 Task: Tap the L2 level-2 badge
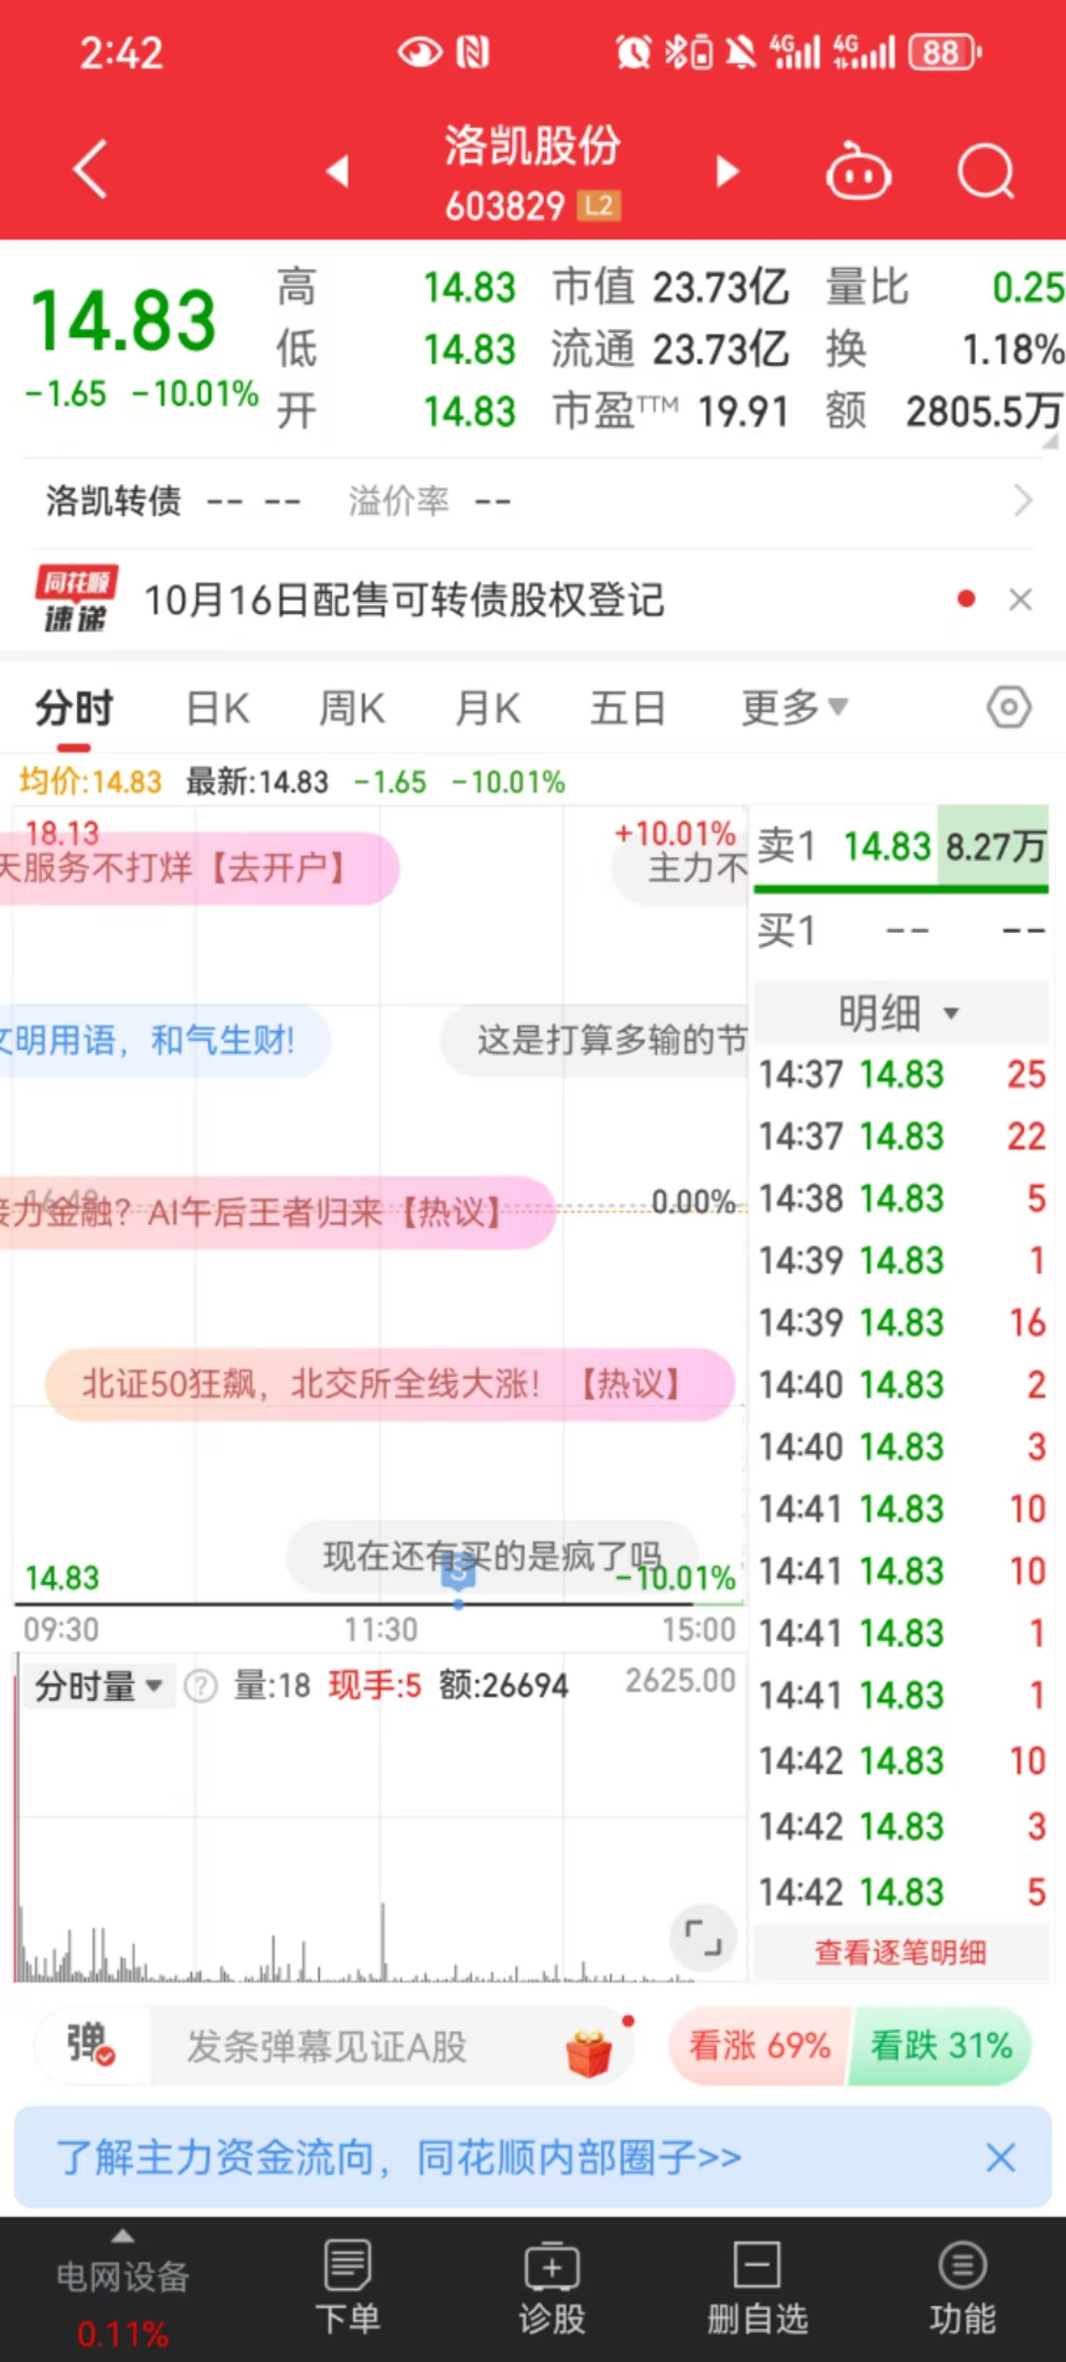599,206
